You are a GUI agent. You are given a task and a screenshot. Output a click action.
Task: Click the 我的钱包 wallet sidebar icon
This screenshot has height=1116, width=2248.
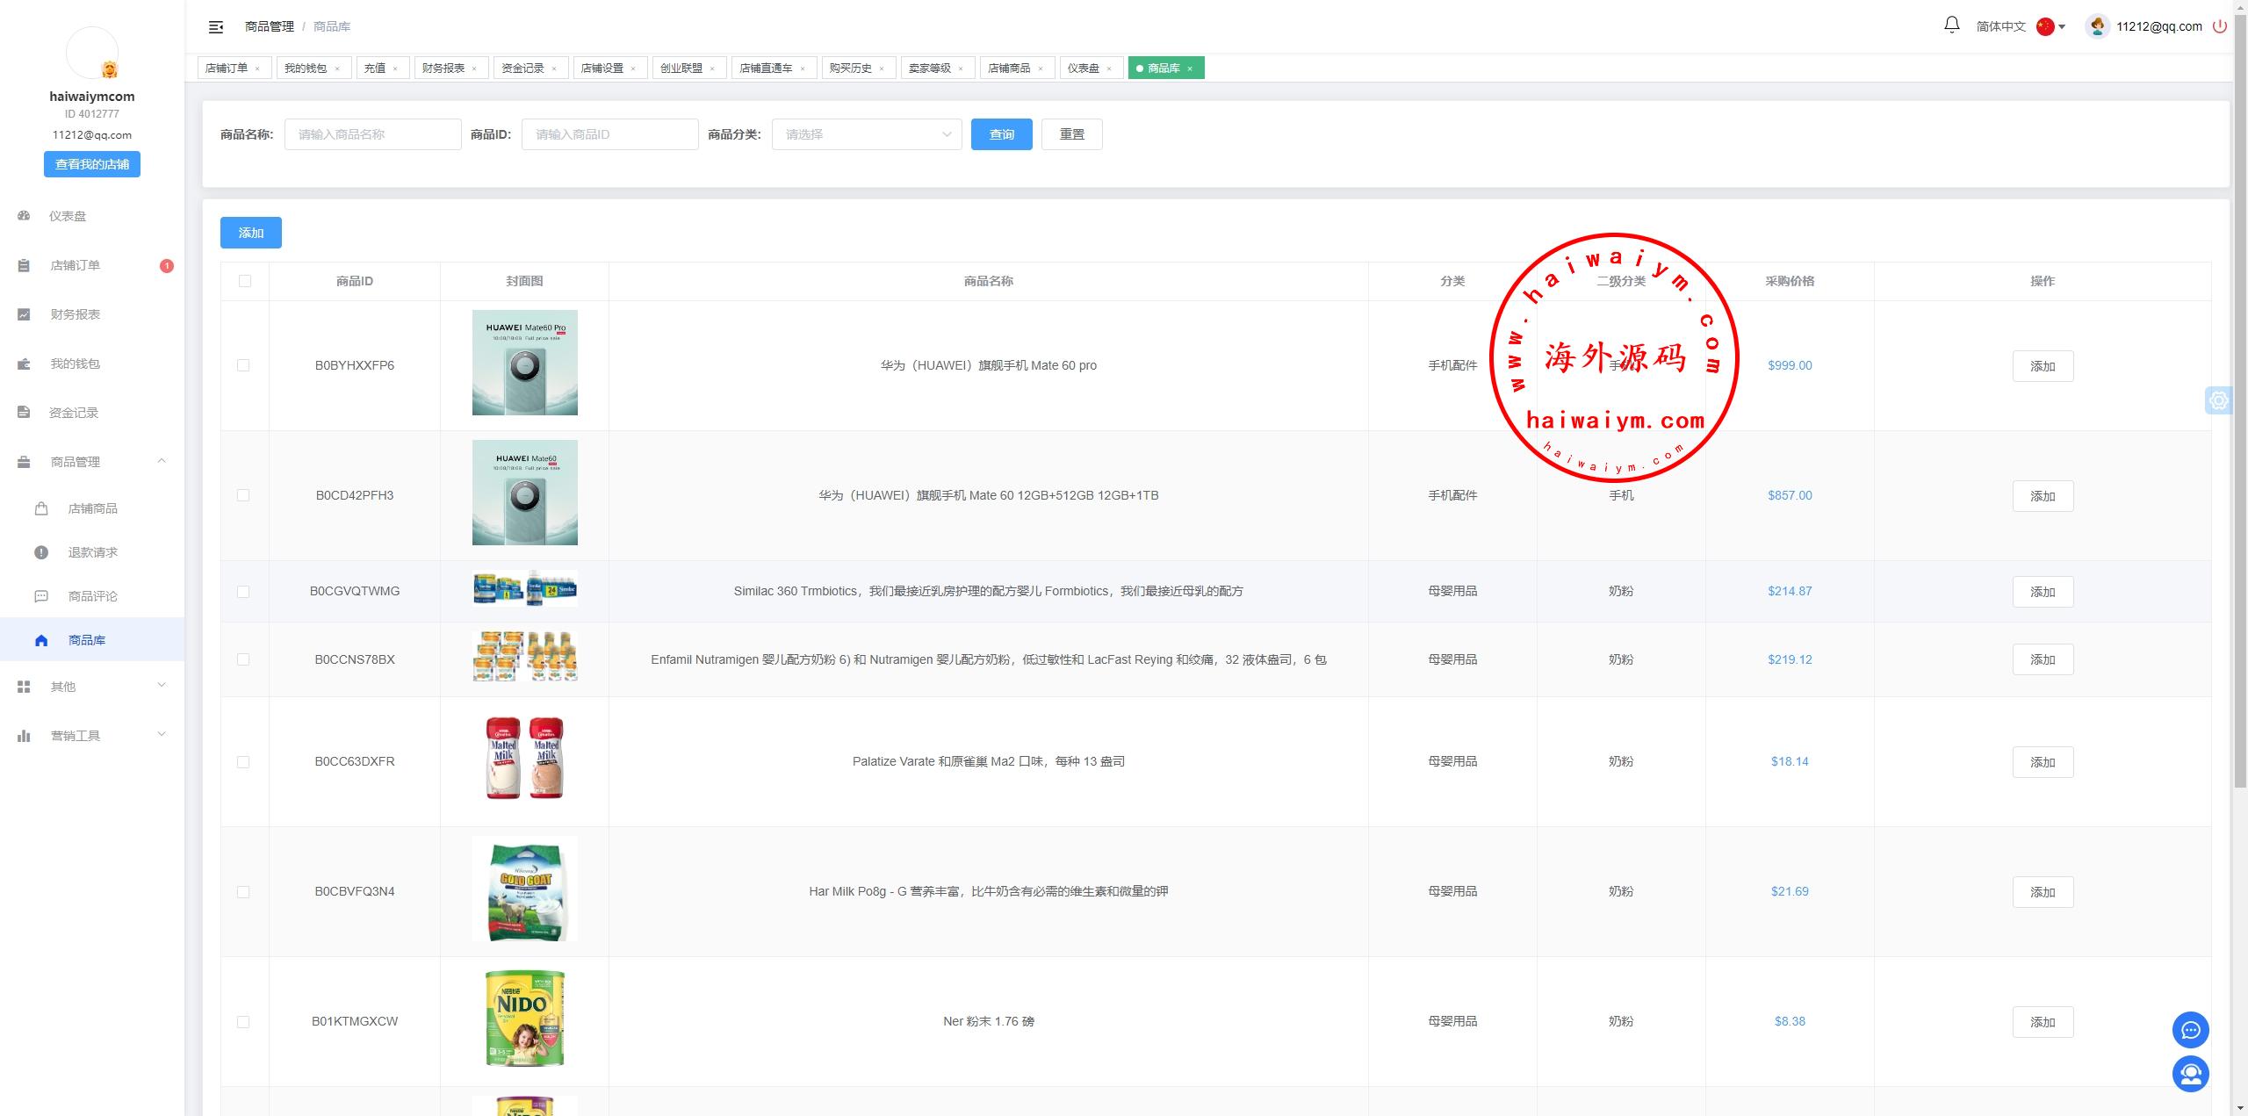click(x=24, y=364)
